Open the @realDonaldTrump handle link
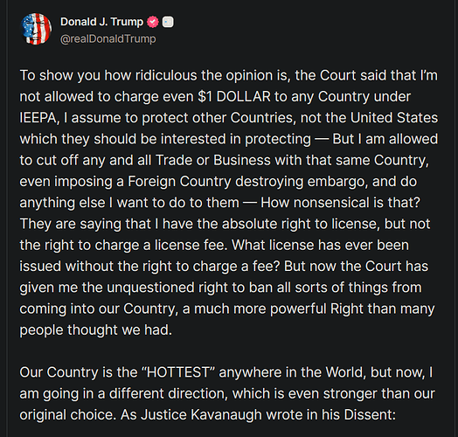The image size is (458, 437). (x=108, y=38)
